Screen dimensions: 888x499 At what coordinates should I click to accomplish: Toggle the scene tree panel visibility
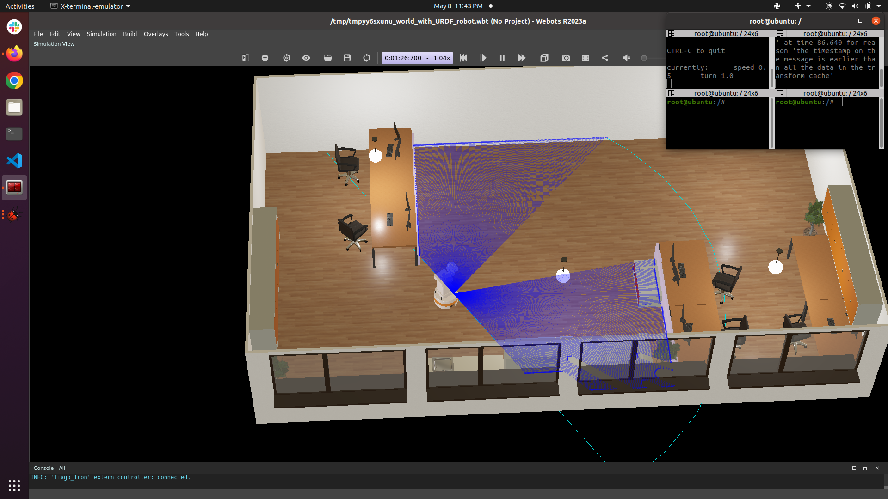(x=245, y=58)
